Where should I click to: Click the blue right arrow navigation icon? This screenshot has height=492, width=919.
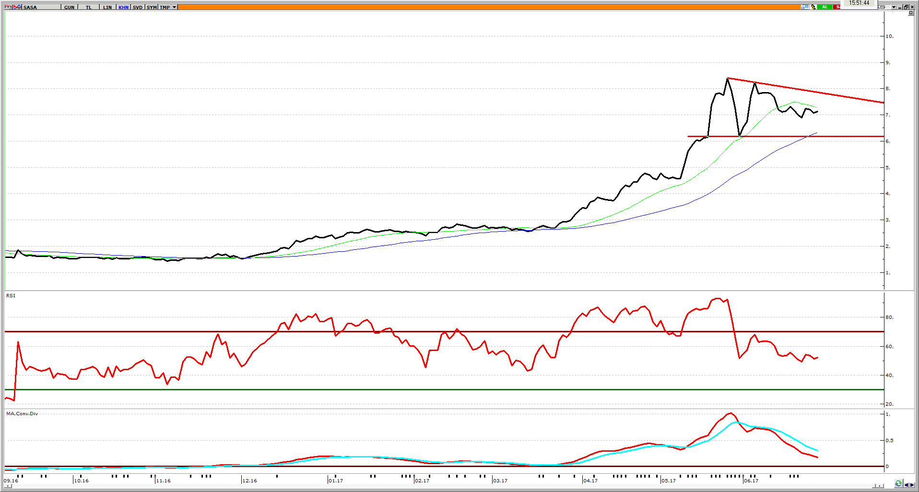[912, 485]
